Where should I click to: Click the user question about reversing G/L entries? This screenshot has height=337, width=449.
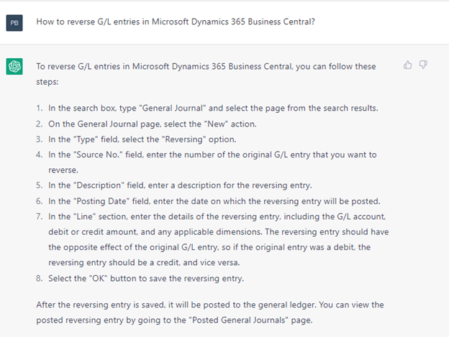176,22
